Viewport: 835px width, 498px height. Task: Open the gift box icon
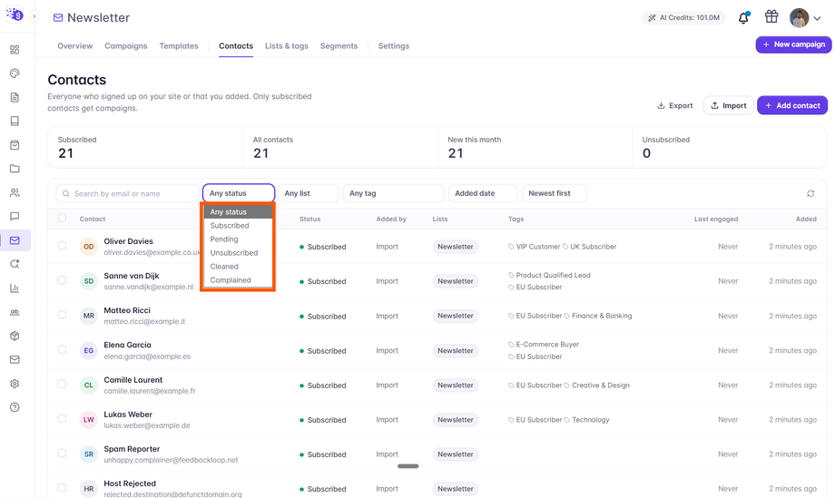(771, 17)
